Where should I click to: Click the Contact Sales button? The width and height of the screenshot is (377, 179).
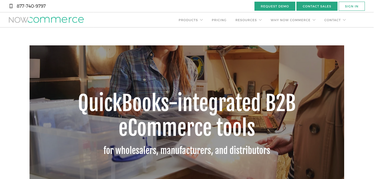click(317, 6)
